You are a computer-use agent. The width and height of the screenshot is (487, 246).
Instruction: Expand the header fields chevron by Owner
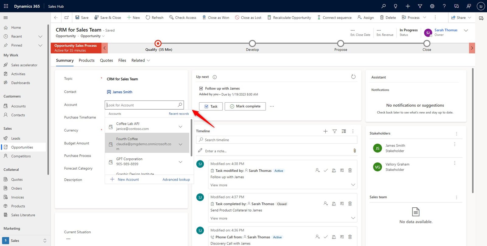click(466, 30)
